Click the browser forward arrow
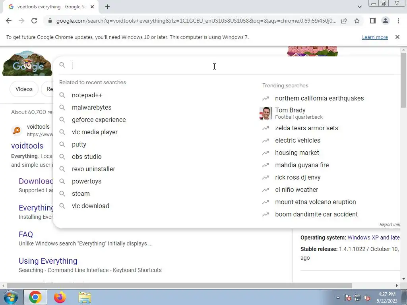This screenshot has height=305, width=407. point(21,21)
